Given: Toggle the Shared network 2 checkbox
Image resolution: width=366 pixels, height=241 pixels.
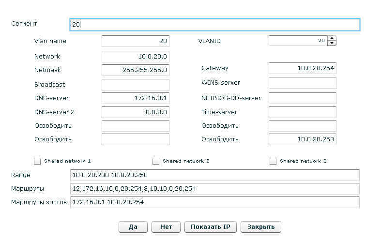Looking at the screenshot, I should [x=156, y=161].
